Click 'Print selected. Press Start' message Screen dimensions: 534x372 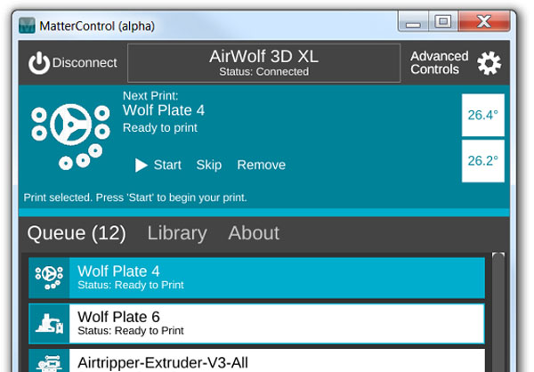click(135, 198)
